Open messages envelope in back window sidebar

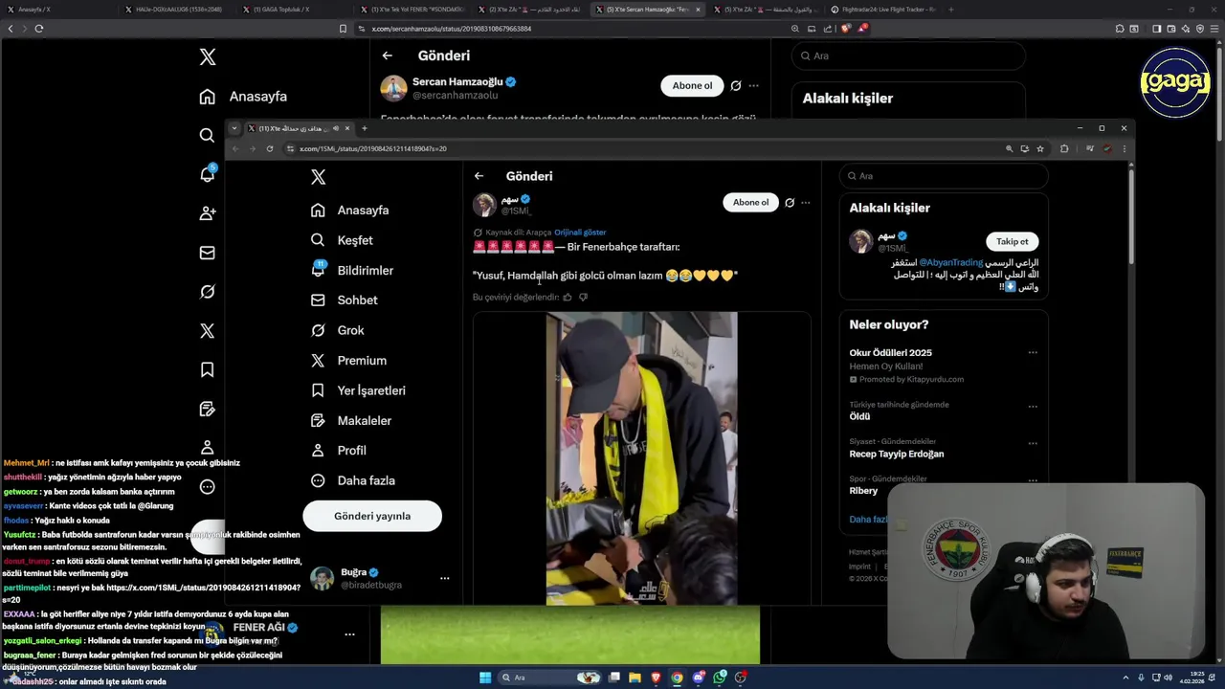[207, 253]
